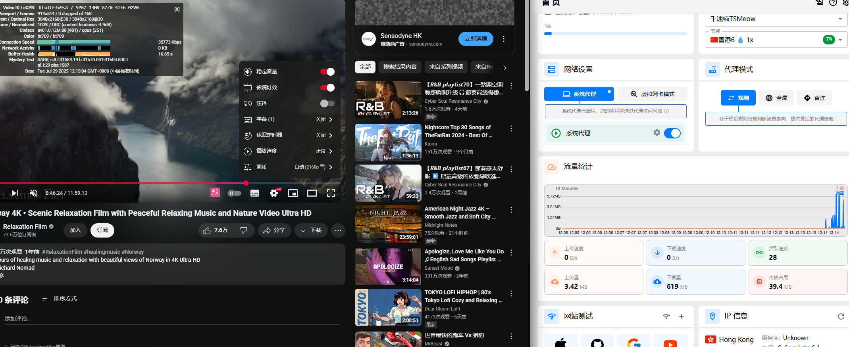The height and width of the screenshot is (347, 849).
Task: Click the help question mark icon in proxy app
Action: pos(833,3)
